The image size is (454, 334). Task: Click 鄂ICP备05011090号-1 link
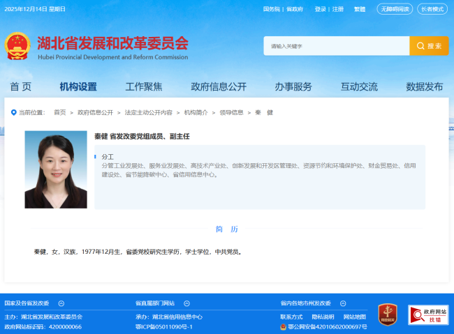point(164,327)
